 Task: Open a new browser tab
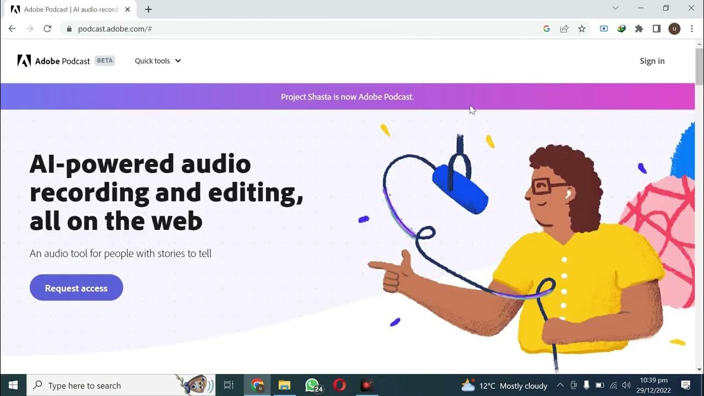tap(148, 9)
